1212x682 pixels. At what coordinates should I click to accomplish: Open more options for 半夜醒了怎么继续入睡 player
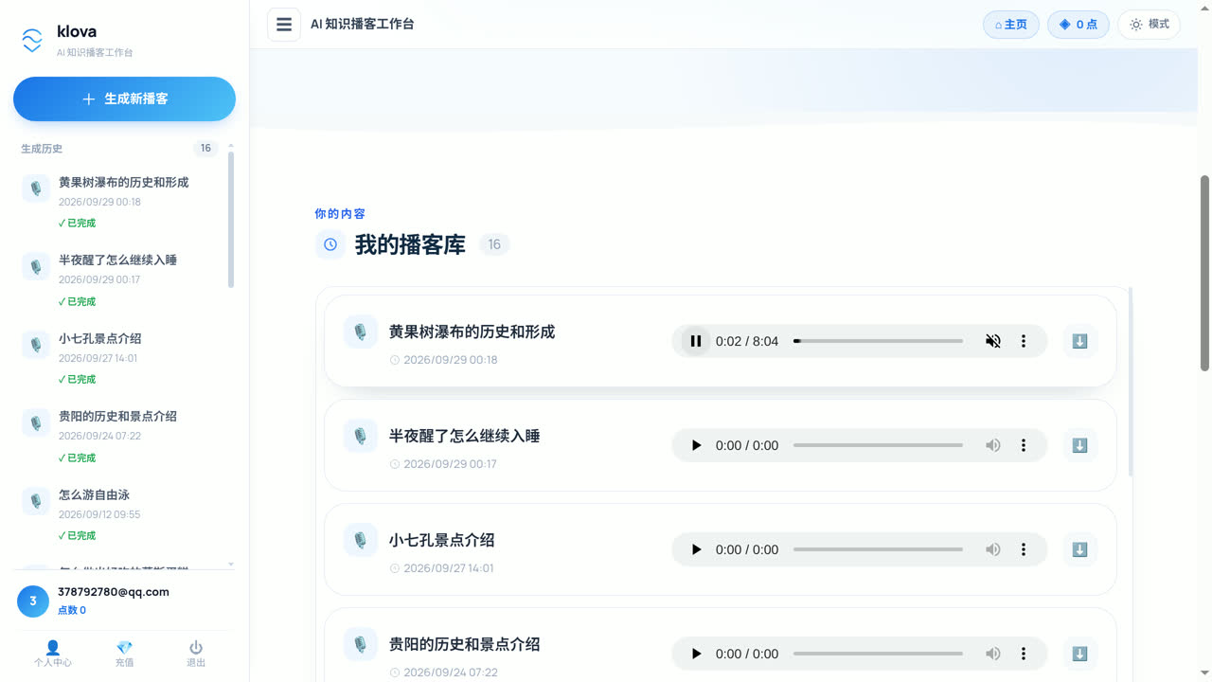coord(1024,445)
